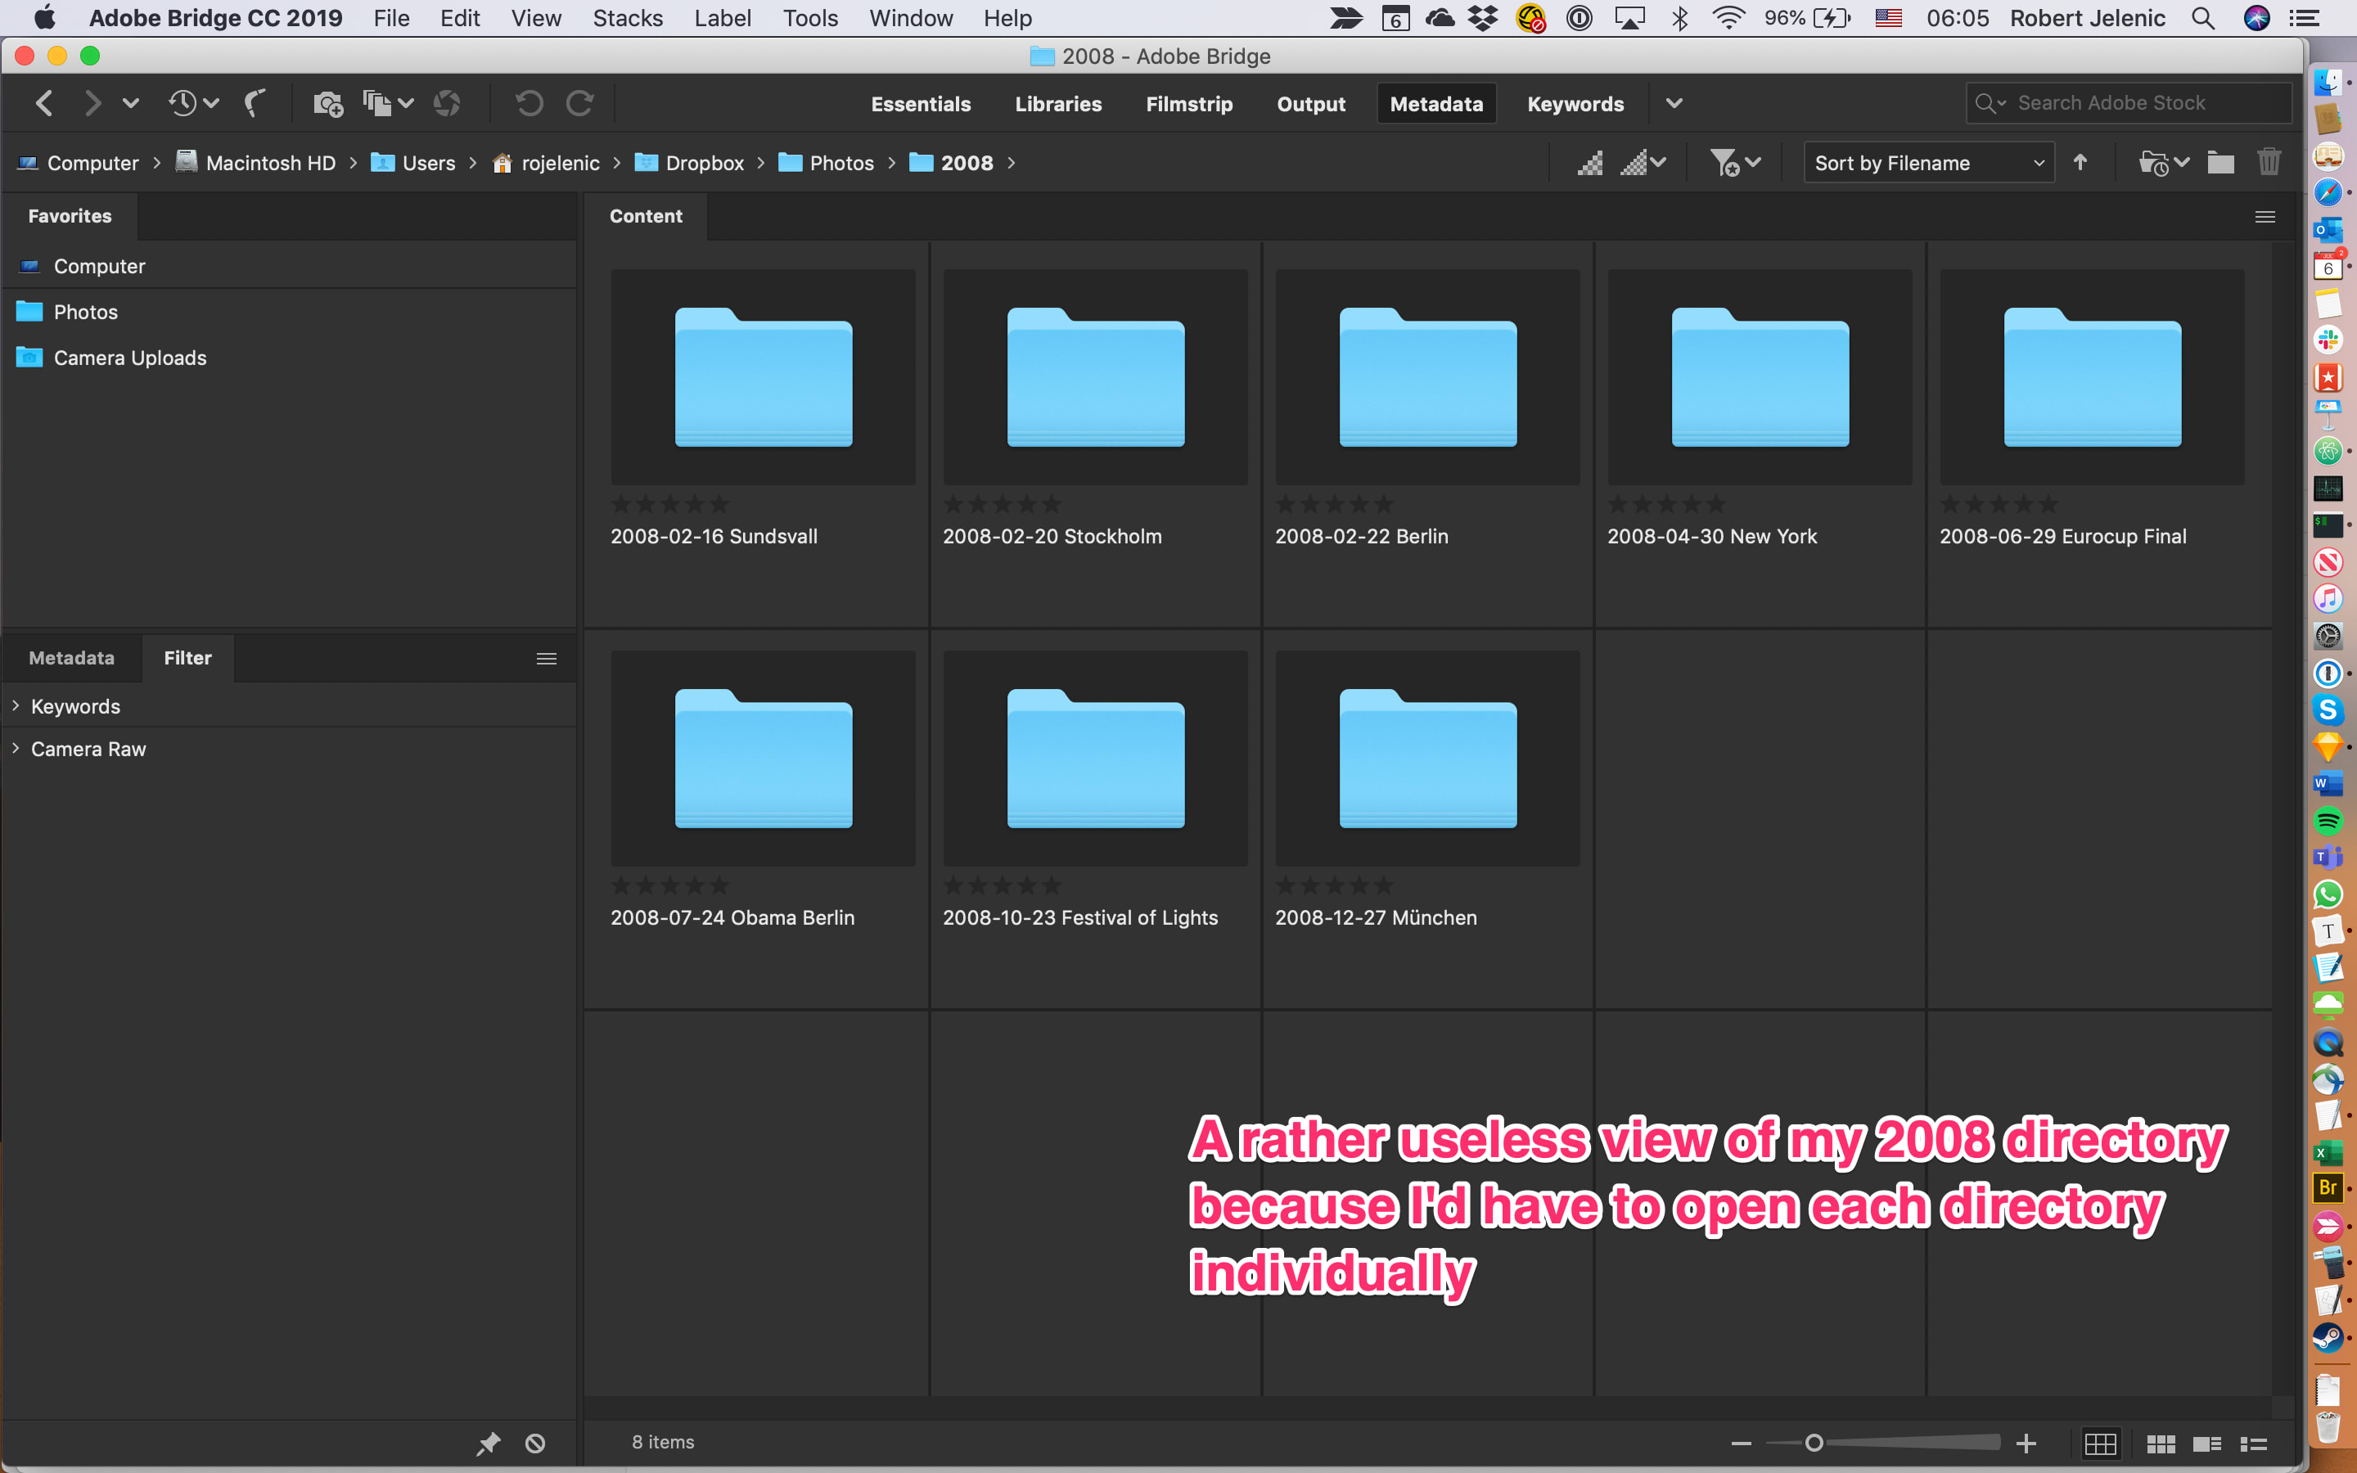Click Photos in the path bar

(826, 163)
